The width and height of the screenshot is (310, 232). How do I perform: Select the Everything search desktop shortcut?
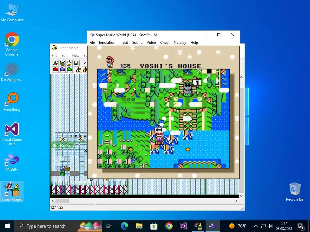[12, 102]
